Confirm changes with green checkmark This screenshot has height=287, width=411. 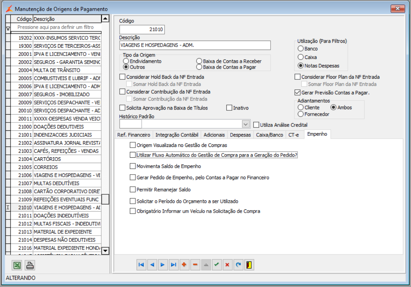tap(217, 265)
